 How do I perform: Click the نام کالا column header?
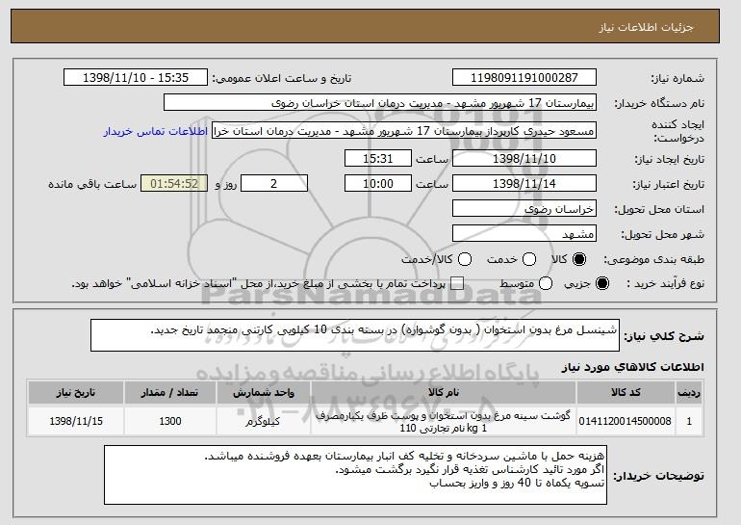tap(444, 393)
